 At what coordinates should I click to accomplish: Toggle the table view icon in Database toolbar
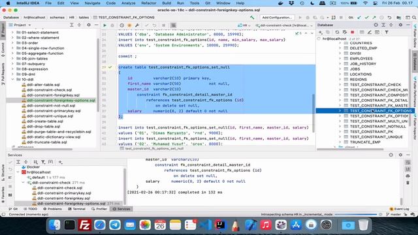[x=362, y=32]
